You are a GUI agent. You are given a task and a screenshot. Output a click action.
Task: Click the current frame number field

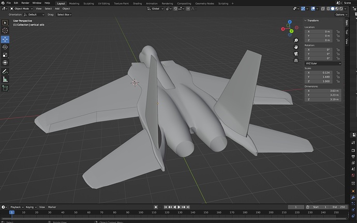(x=296, y=207)
